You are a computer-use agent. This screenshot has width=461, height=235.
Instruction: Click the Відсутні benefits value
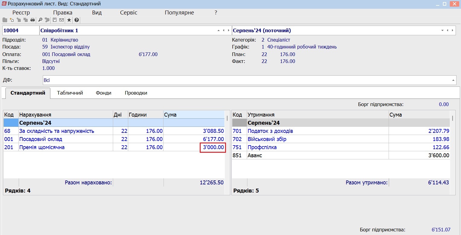click(x=51, y=61)
